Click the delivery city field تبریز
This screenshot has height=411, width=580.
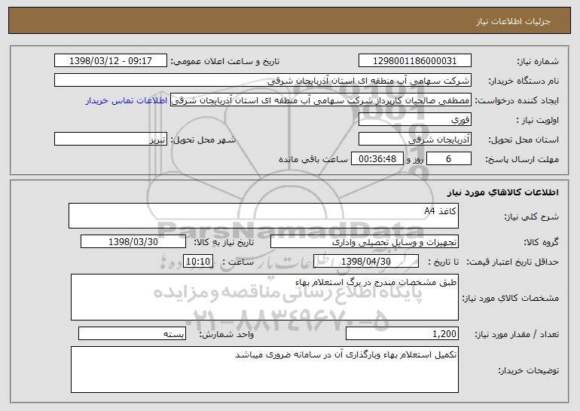[x=111, y=140]
